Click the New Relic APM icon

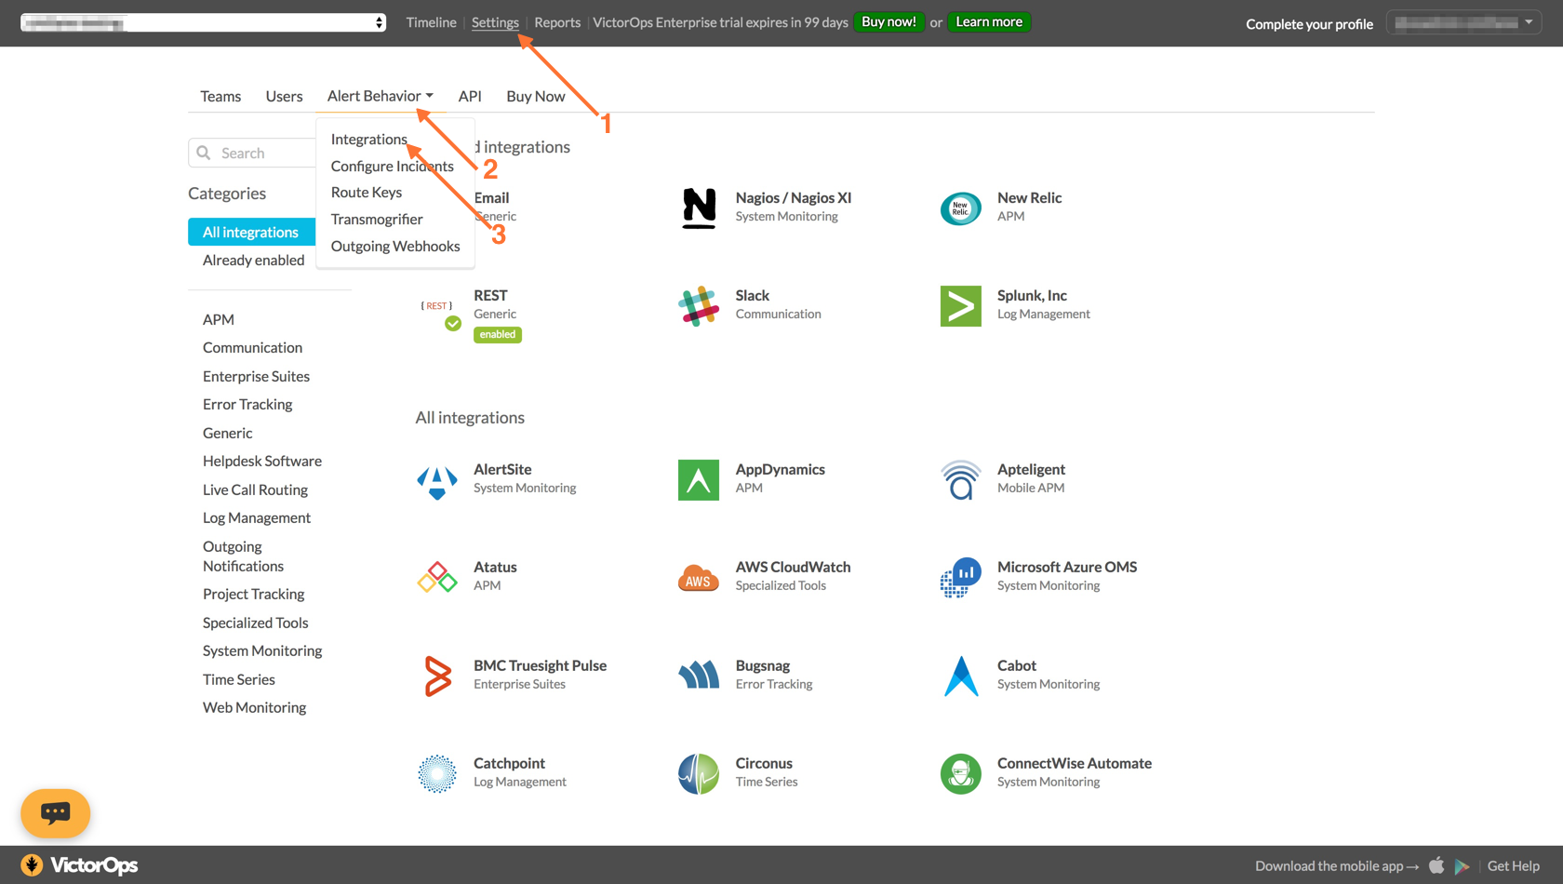pyautogui.click(x=960, y=208)
